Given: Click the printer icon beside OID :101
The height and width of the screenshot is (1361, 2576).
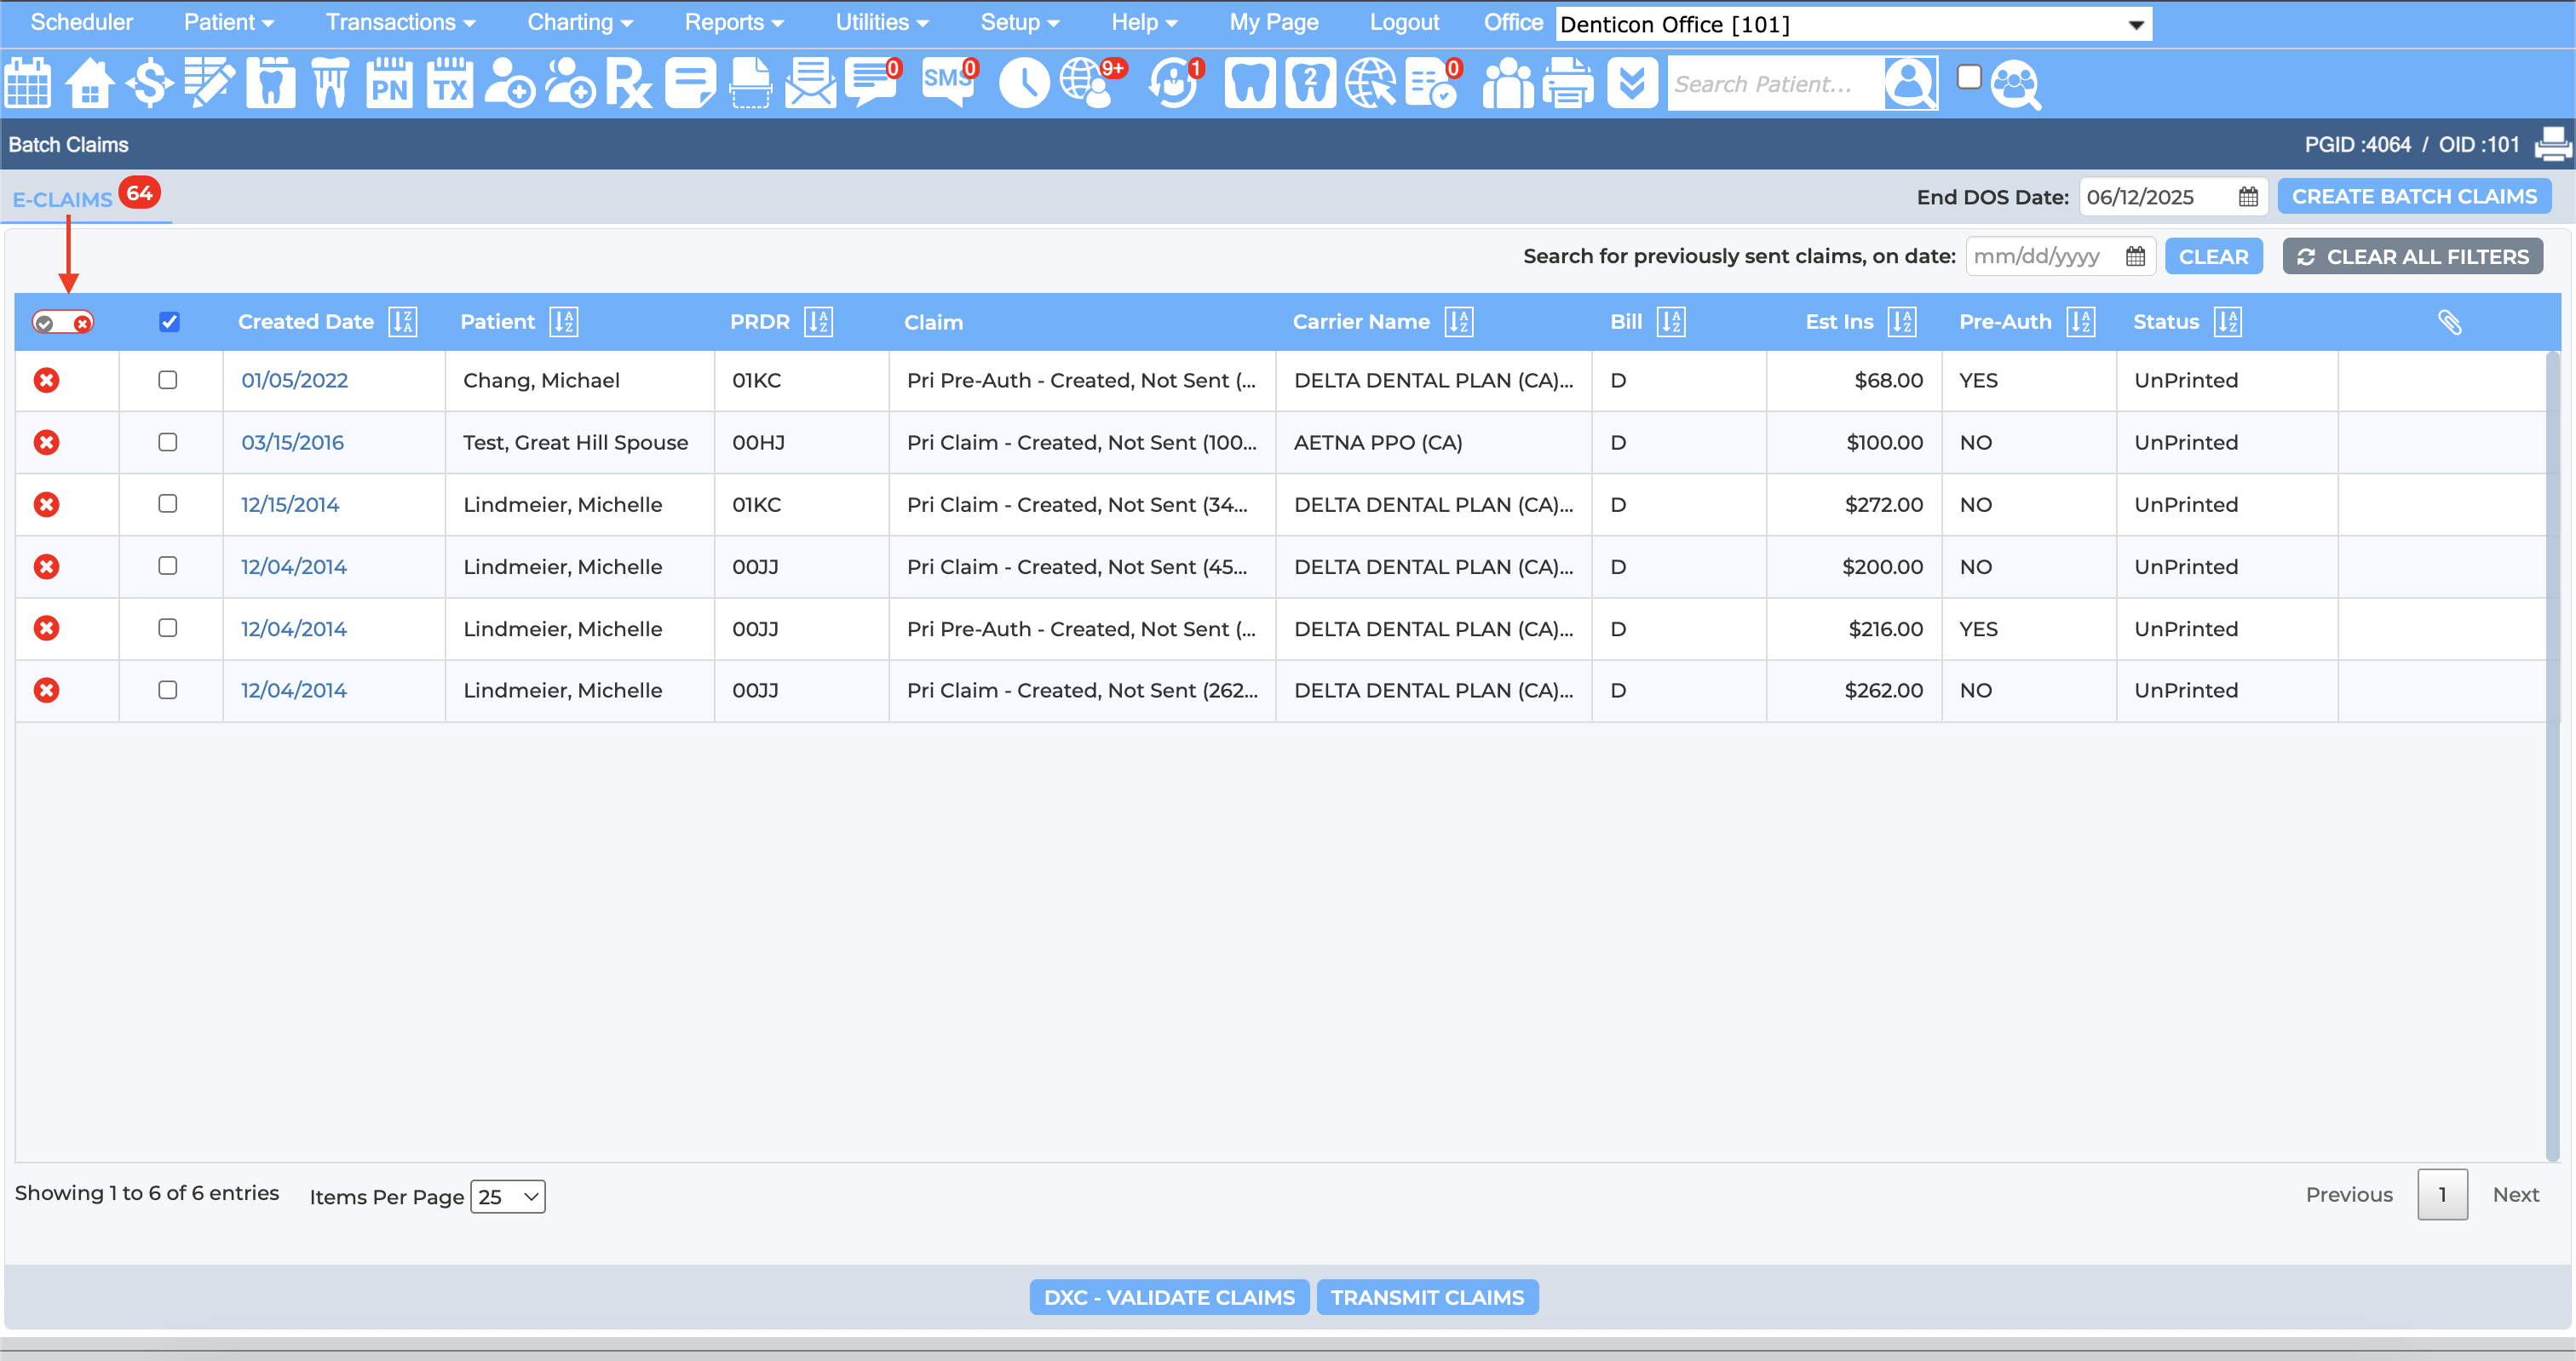Looking at the screenshot, I should coord(2553,145).
